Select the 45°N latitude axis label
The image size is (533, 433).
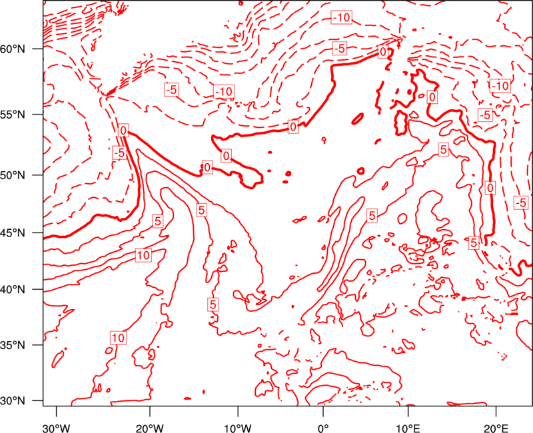(13, 232)
